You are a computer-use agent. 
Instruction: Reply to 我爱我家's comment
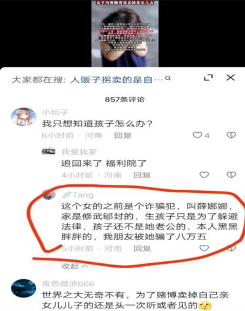(x=142, y=175)
